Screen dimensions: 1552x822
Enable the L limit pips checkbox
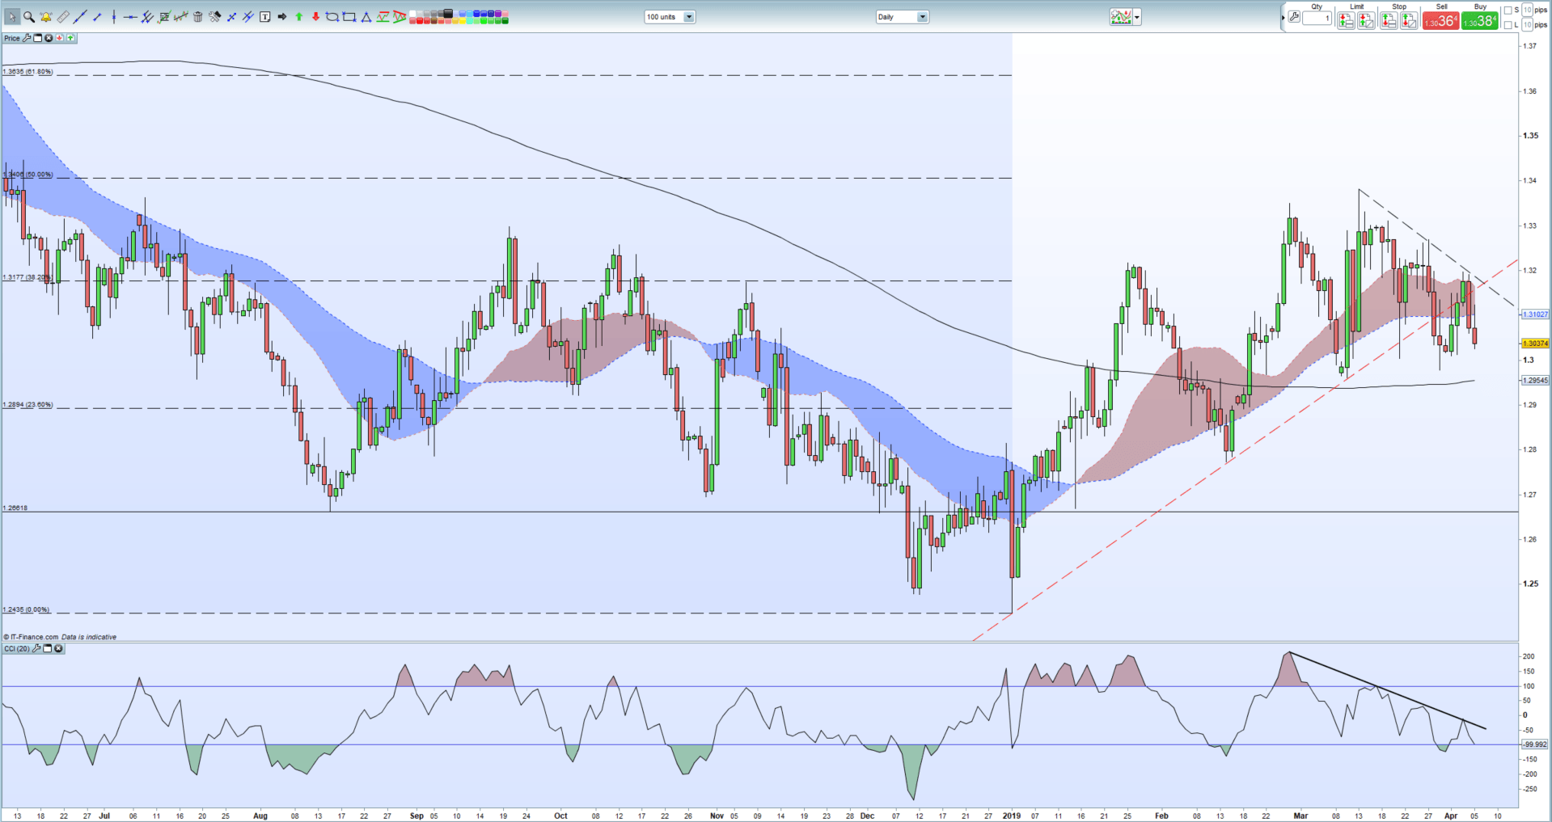pyautogui.click(x=1508, y=25)
